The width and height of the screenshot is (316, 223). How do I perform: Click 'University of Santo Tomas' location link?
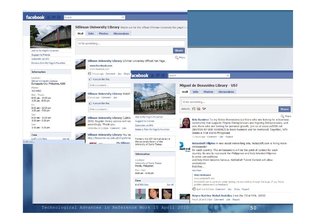click(x=148, y=163)
